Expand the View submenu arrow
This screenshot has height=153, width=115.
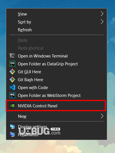pyautogui.click(x=102, y=14)
